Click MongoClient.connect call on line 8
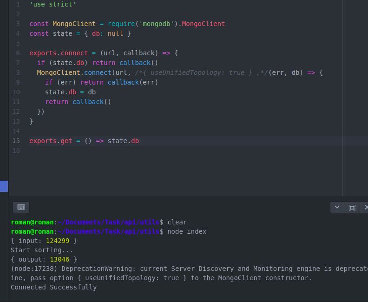This screenshot has height=302, width=368. point(74,72)
